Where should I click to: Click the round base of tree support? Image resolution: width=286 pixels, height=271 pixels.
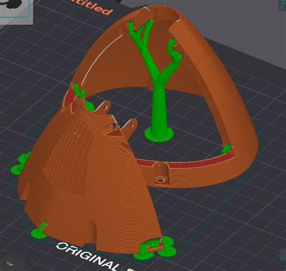pos(159,135)
